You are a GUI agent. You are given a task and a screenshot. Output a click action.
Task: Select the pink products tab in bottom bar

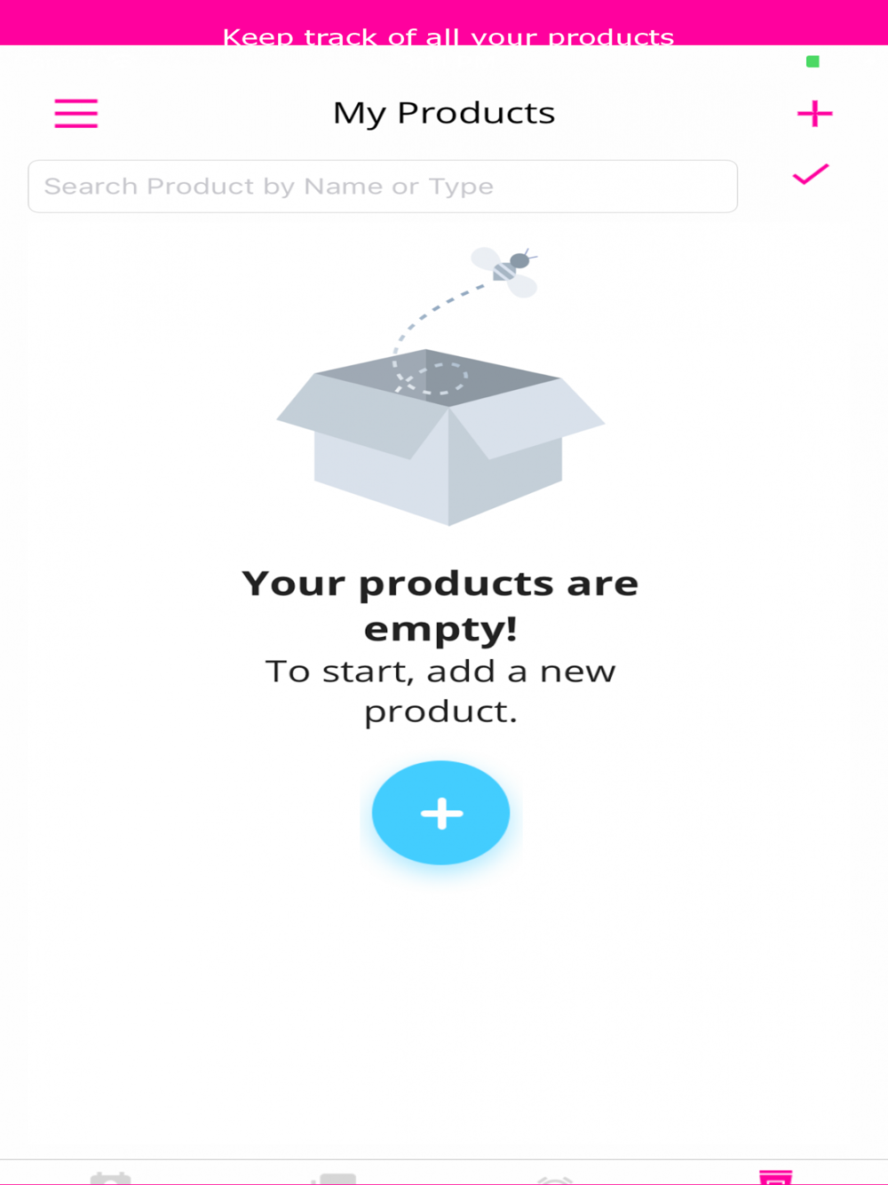(775, 1178)
